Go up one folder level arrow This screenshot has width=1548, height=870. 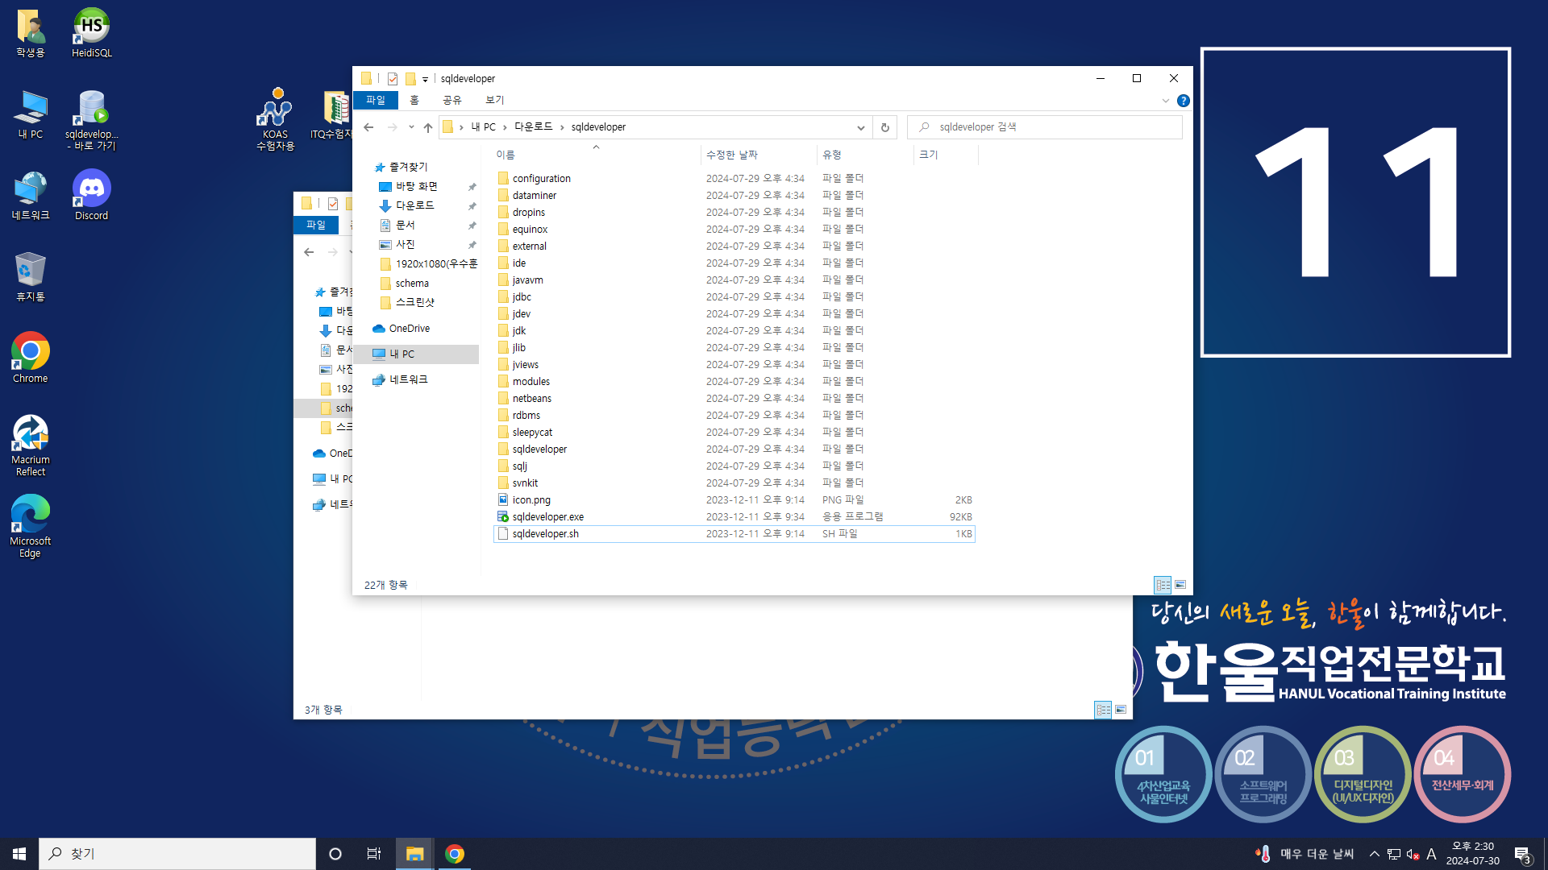[428, 127]
